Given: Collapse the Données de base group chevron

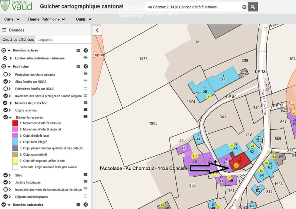Looking at the screenshot, I should [x=9, y=50].
